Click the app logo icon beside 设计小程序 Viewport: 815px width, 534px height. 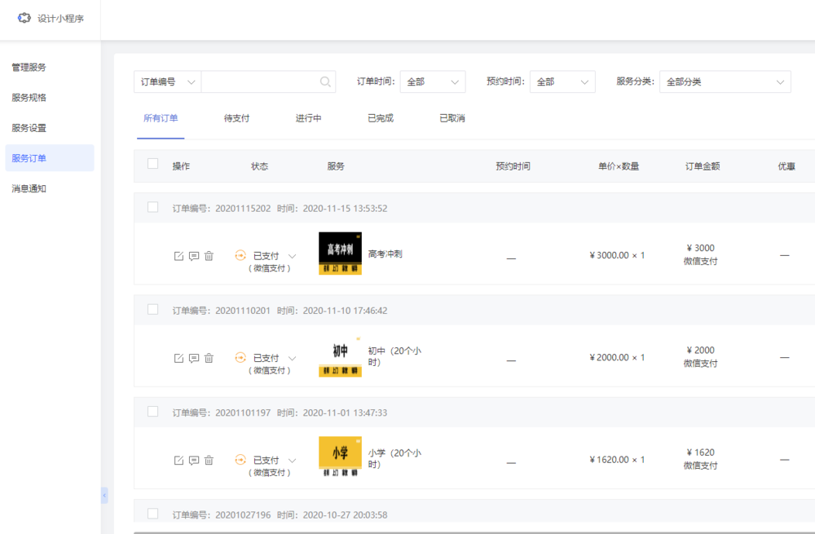click(x=24, y=18)
